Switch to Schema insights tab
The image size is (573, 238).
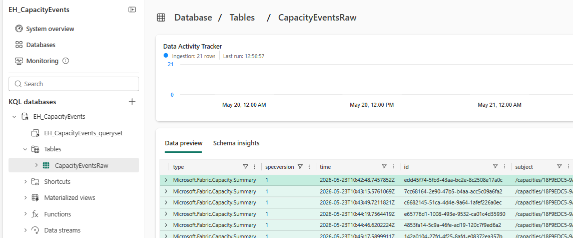click(236, 143)
